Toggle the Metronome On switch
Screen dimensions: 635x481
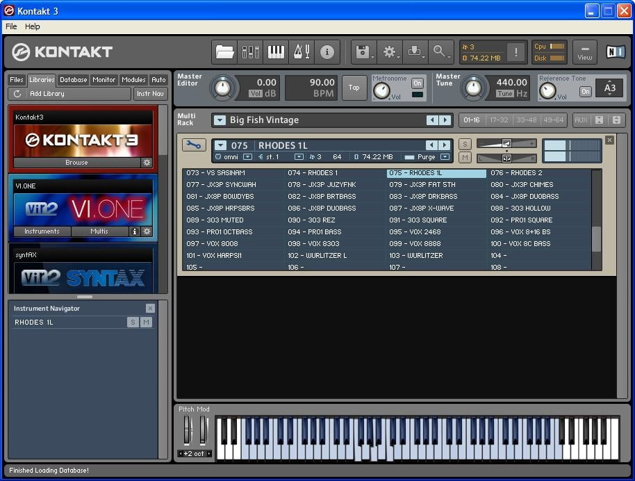tap(417, 83)
